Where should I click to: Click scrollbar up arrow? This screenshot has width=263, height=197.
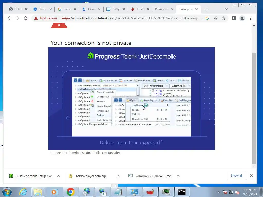pyautogui.click(x=254, y=25)
